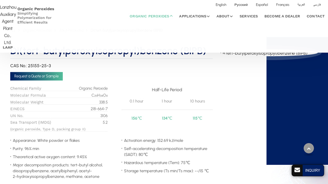Click the Molecular Weight 338.5 value
Image resolution: width=328 pixels, height=184 pixels.
[x=103, y=102]
